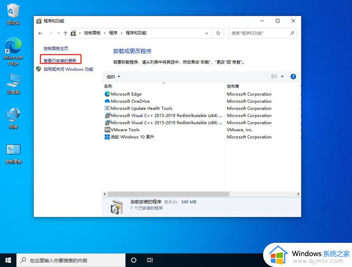Click the refresh button beside the address bar
Image resolution: width=352 pixels, height=267 pixels.
pyautogui.click(x=218, y=33)
